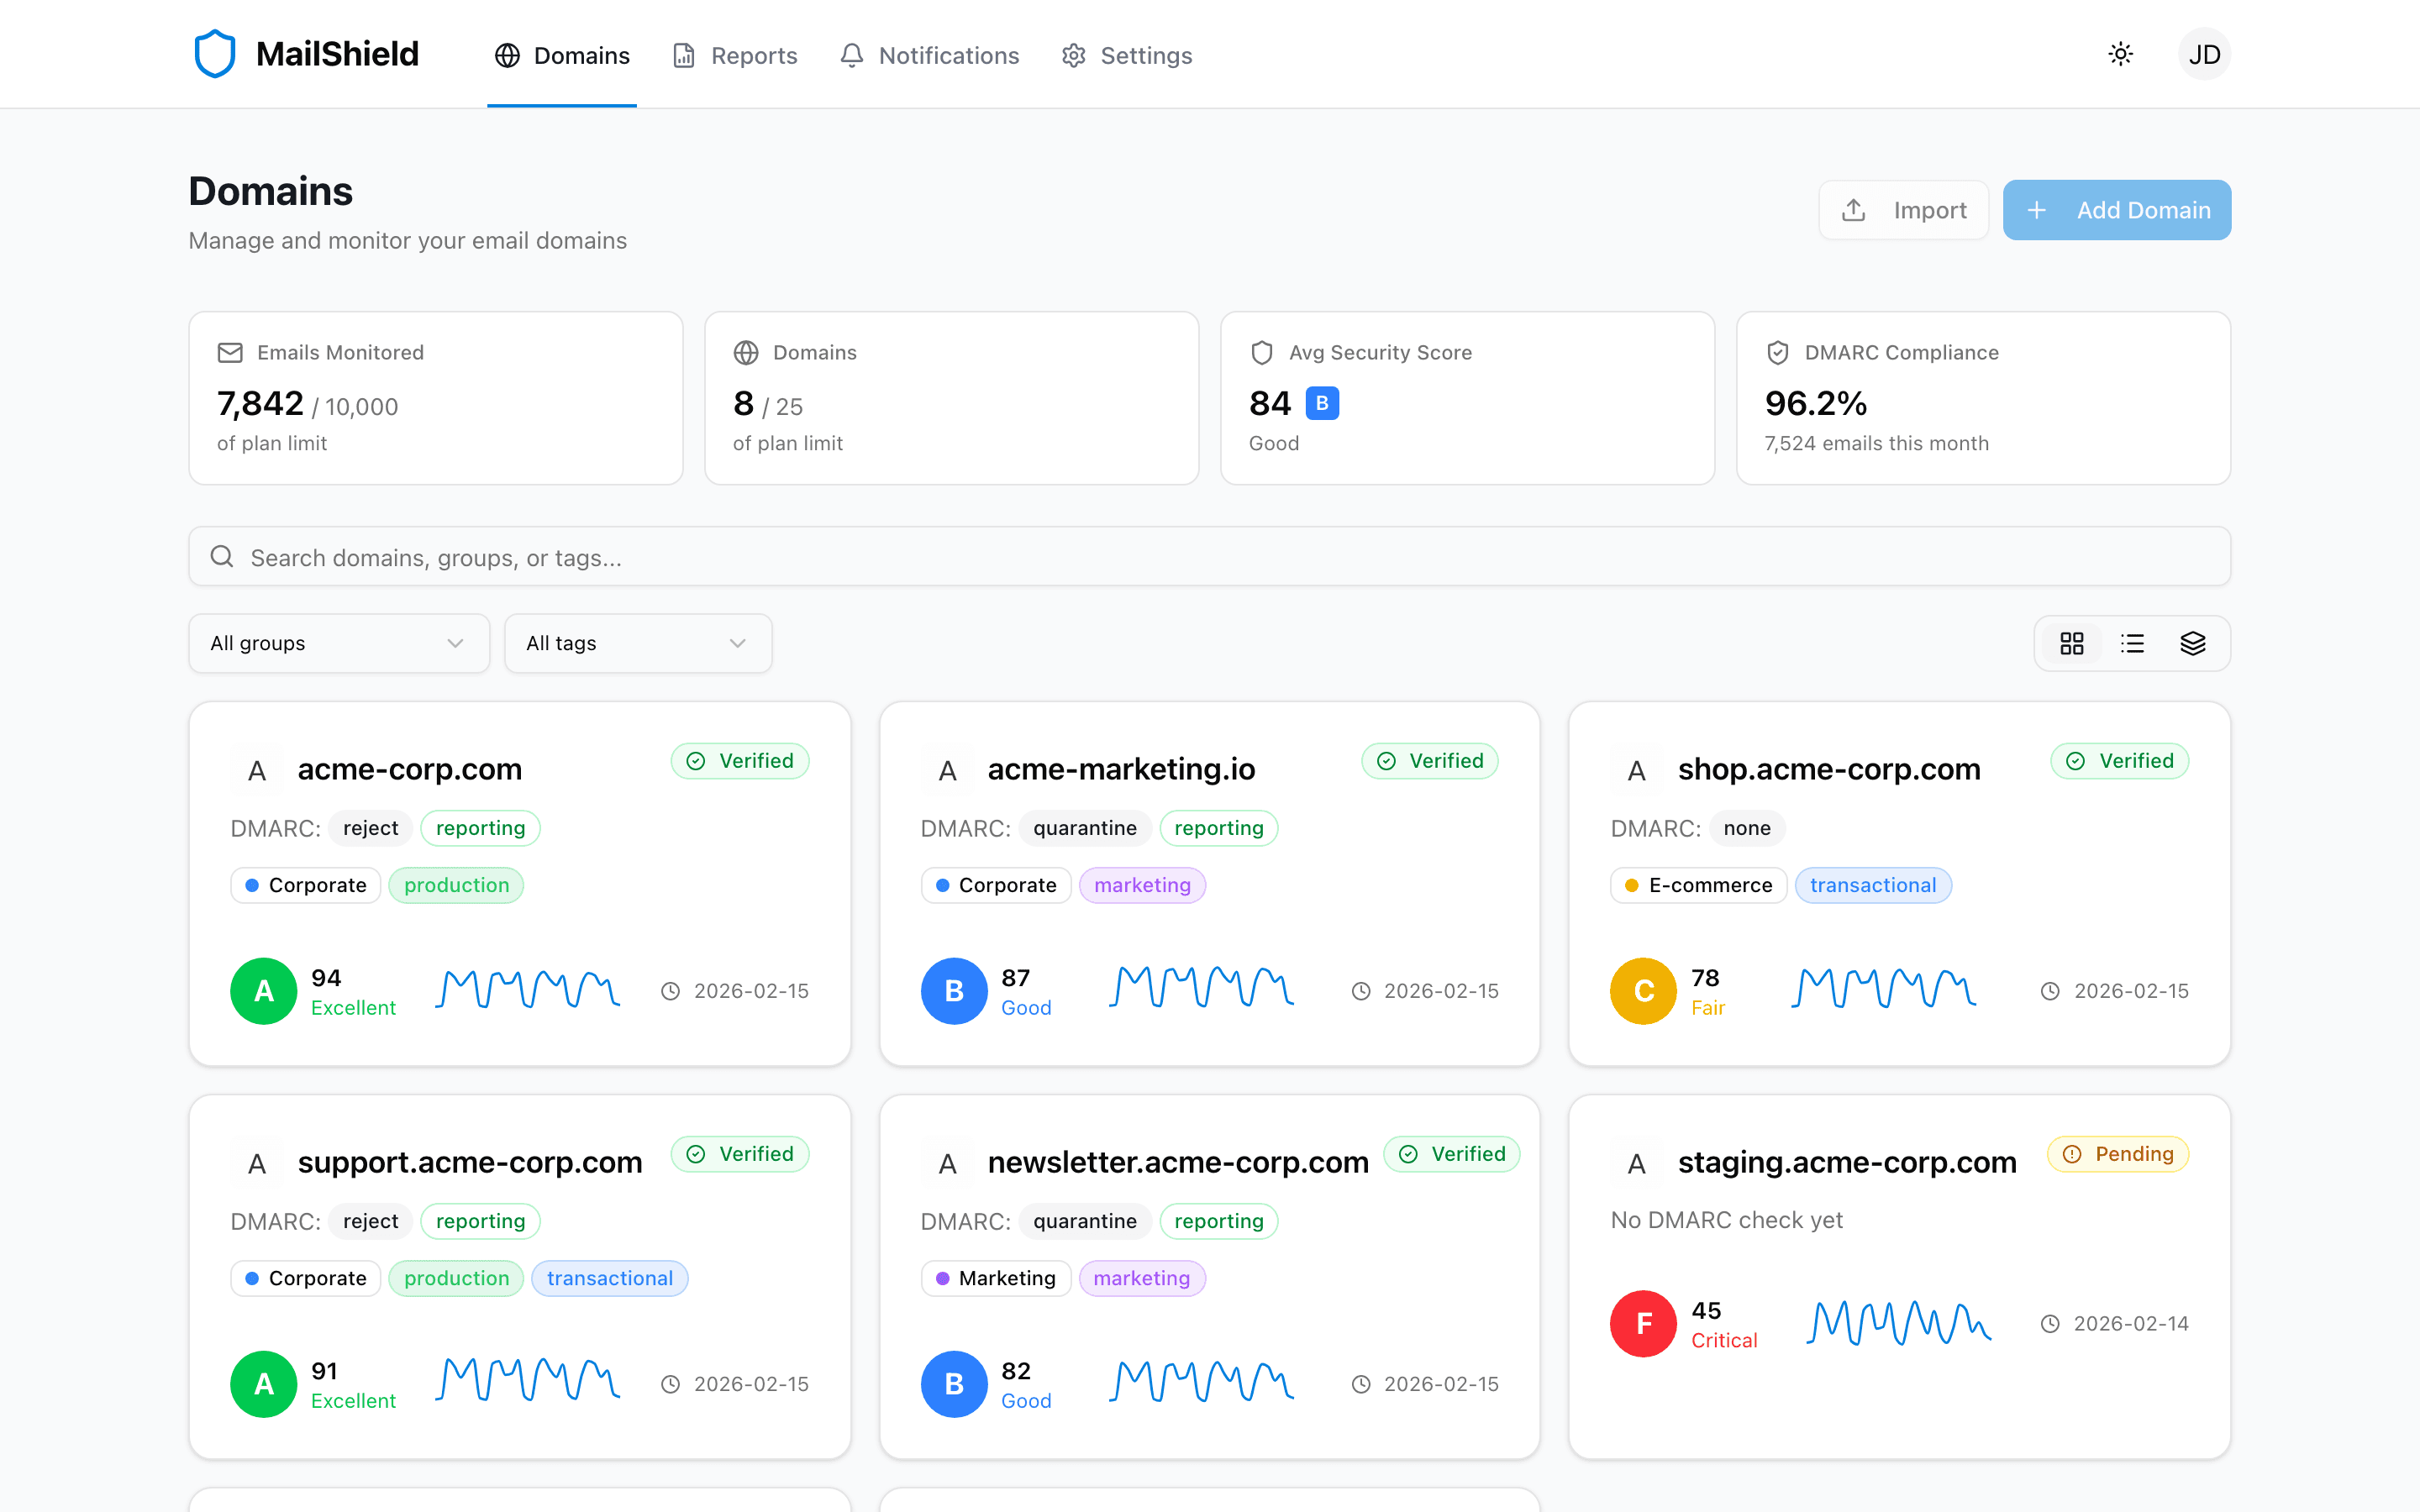
Task: Switch to list view layout
Action: (x=2133, y=643)
